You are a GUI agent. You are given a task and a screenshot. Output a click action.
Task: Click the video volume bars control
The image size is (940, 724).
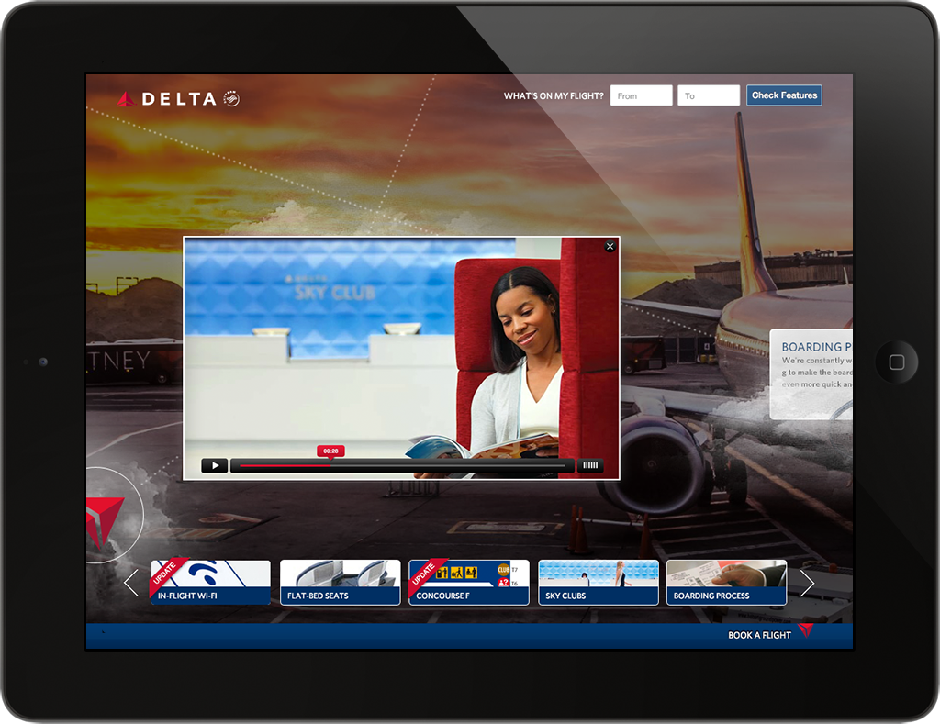590,465
